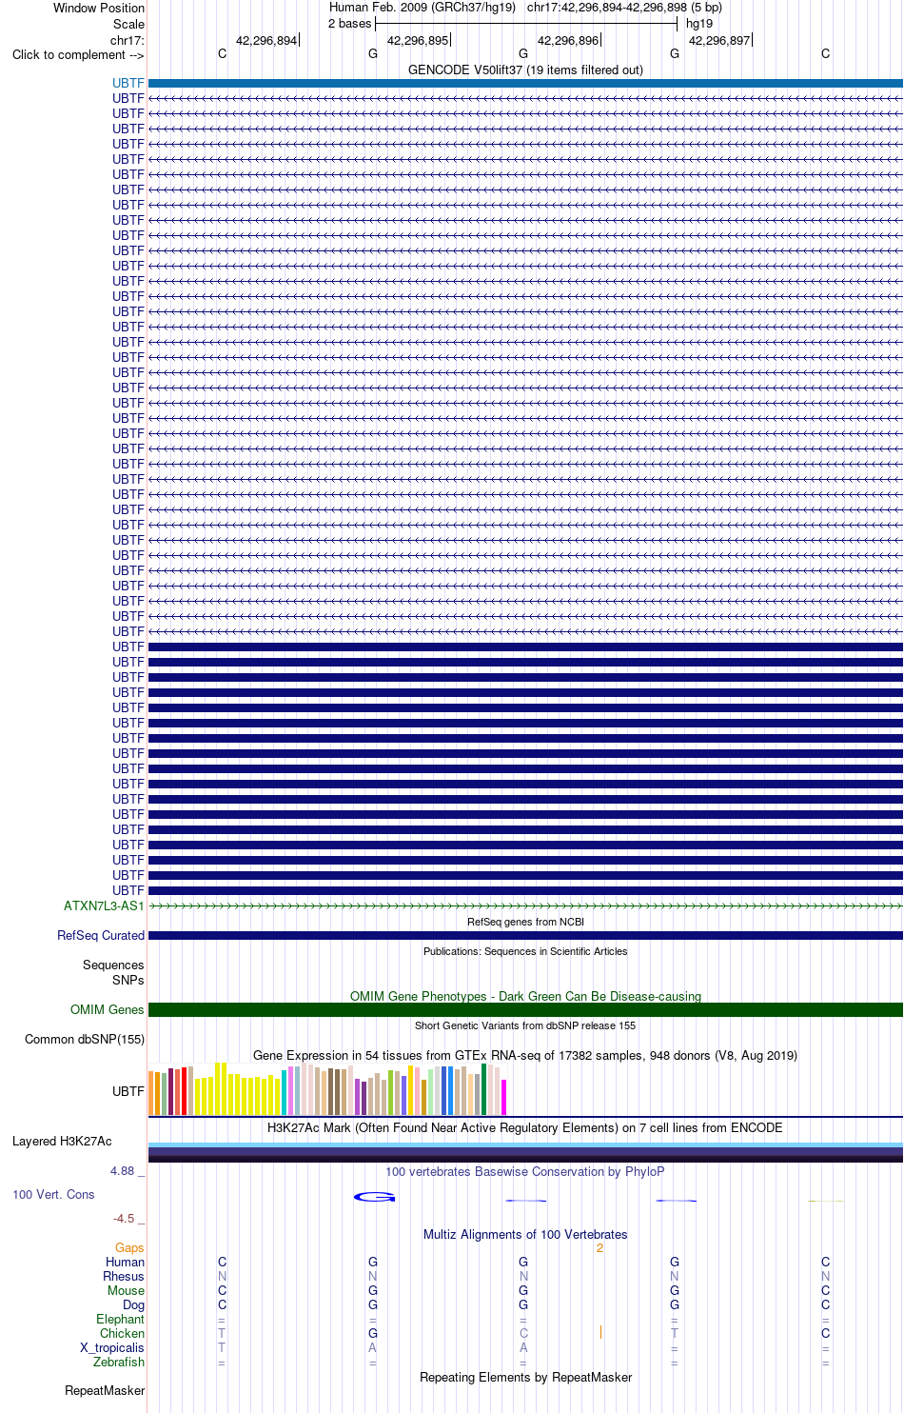Click 'Human Feb. 2009 (GRCh37/hg19)' text
Image resolution: width=904 pixels, height=1413 pixels.
423,8
